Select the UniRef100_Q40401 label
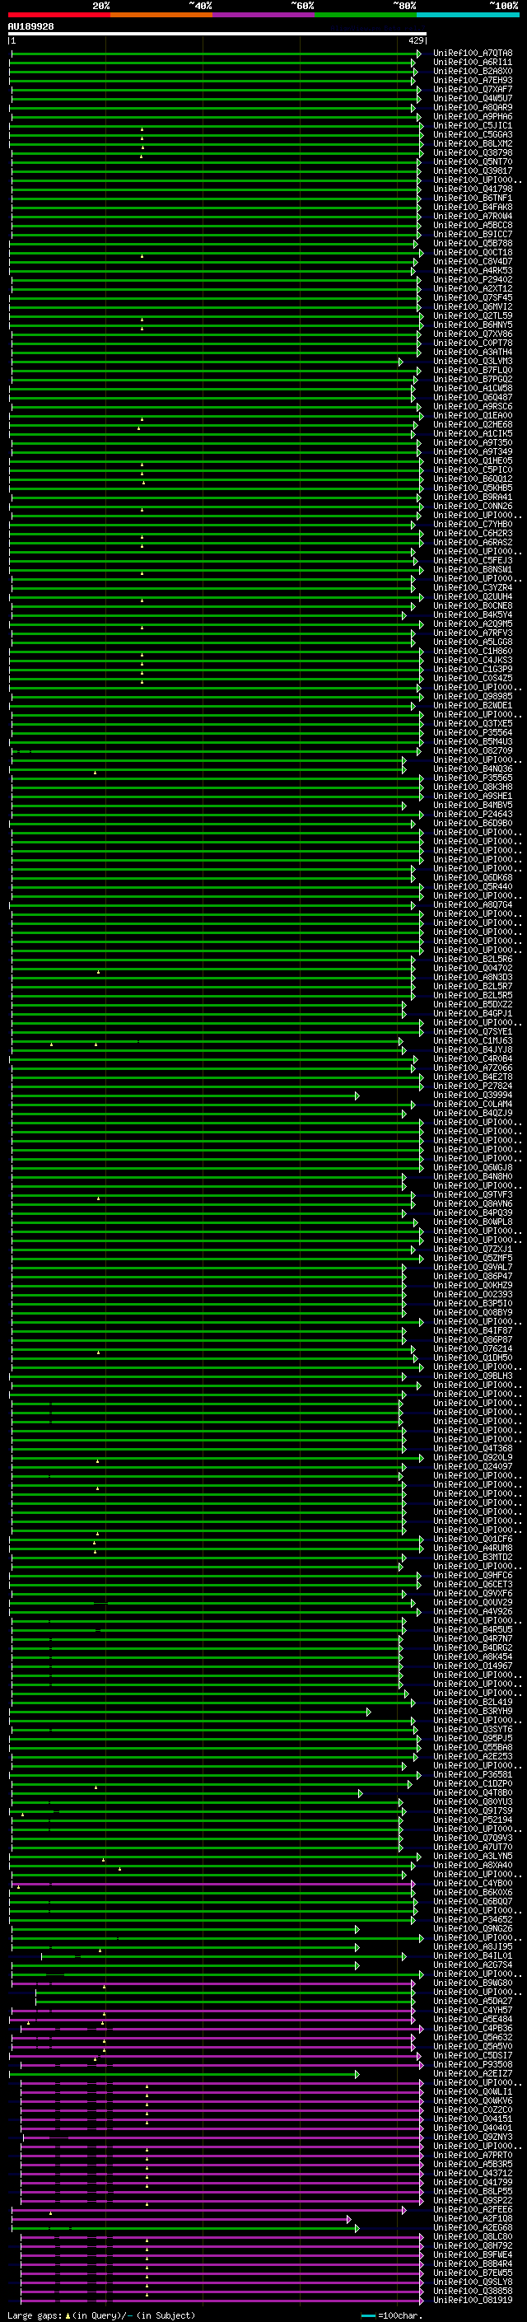Screen dimensions: 527x2322 click(x=473, y=2128)
